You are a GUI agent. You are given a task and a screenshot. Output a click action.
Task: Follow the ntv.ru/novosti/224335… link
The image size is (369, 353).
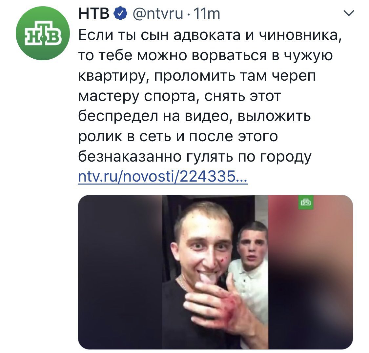[163, 176]
